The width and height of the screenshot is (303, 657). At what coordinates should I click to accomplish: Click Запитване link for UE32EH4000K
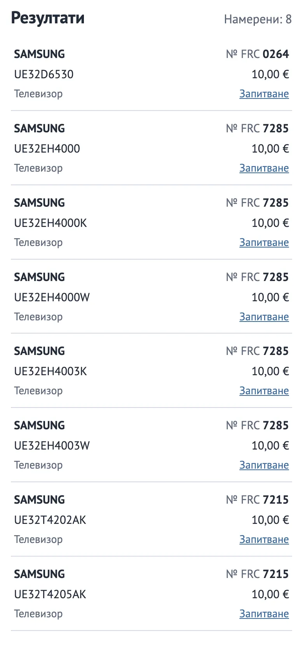point(264,242)
